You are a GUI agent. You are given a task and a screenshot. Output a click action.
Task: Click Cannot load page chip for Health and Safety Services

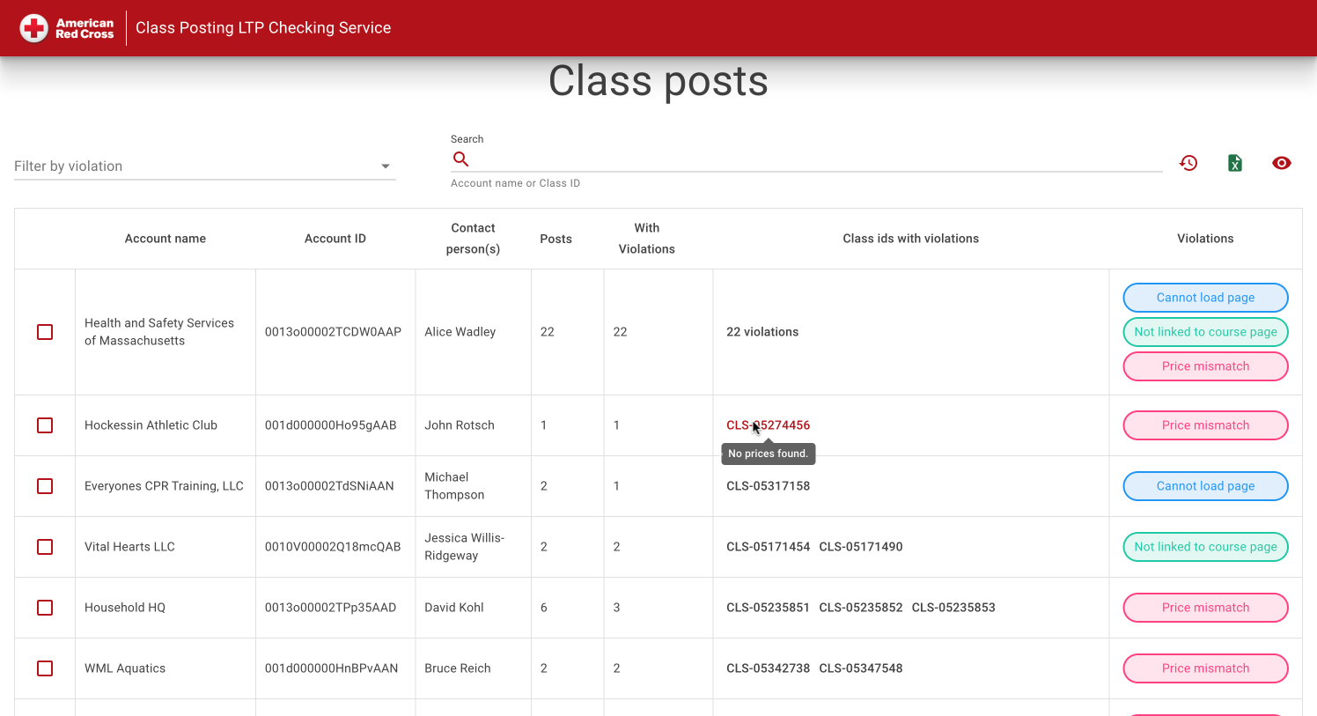(1205, 298)
